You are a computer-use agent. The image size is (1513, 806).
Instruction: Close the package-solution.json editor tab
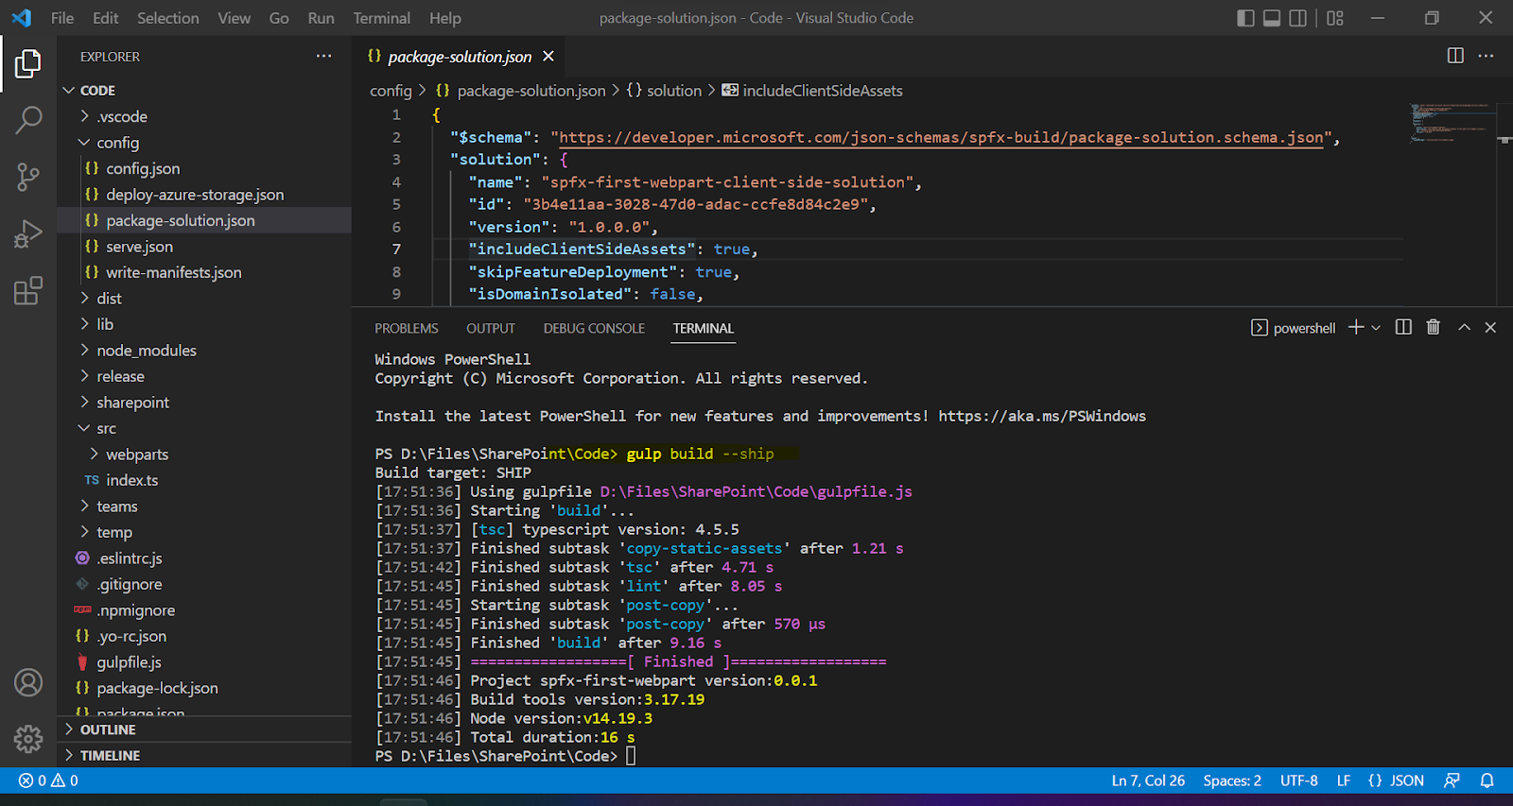[548, 57]
